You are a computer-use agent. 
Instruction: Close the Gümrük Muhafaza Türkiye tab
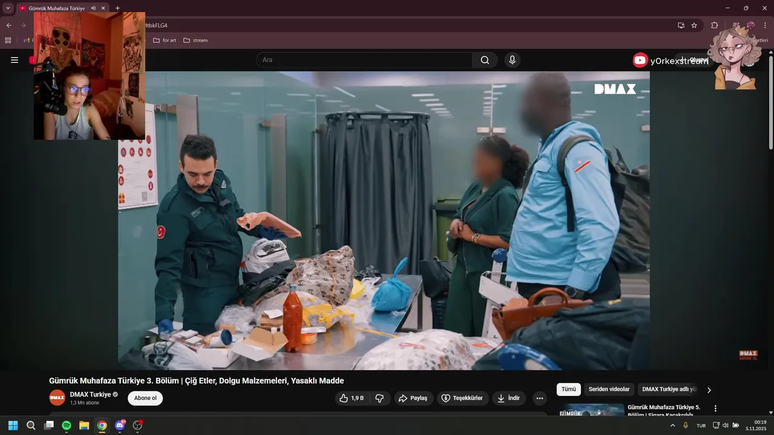103,8
